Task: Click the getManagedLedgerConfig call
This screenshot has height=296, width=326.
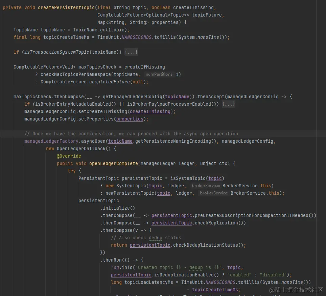Action: click(133, 97)
